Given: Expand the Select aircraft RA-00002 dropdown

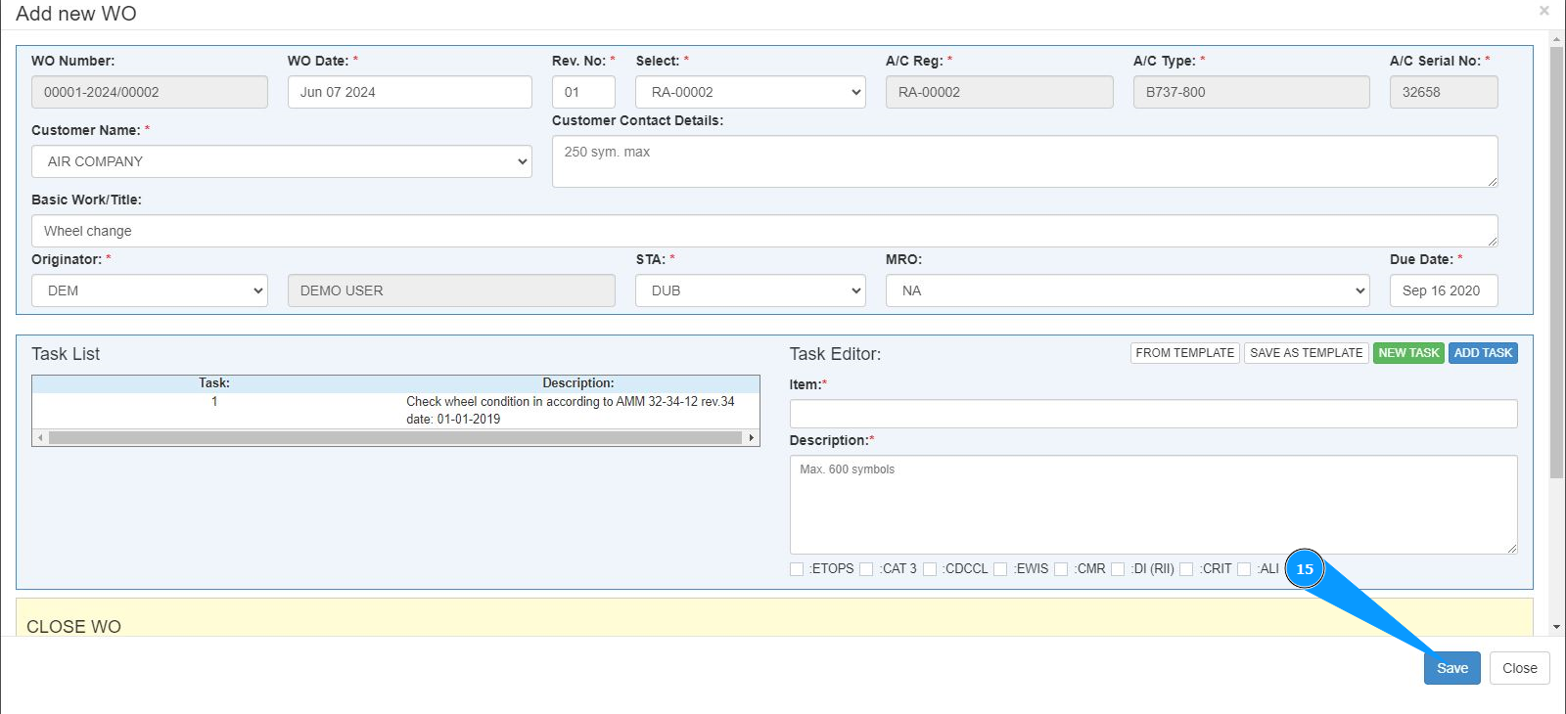Looking at the screenshot, I should point(751,92).
